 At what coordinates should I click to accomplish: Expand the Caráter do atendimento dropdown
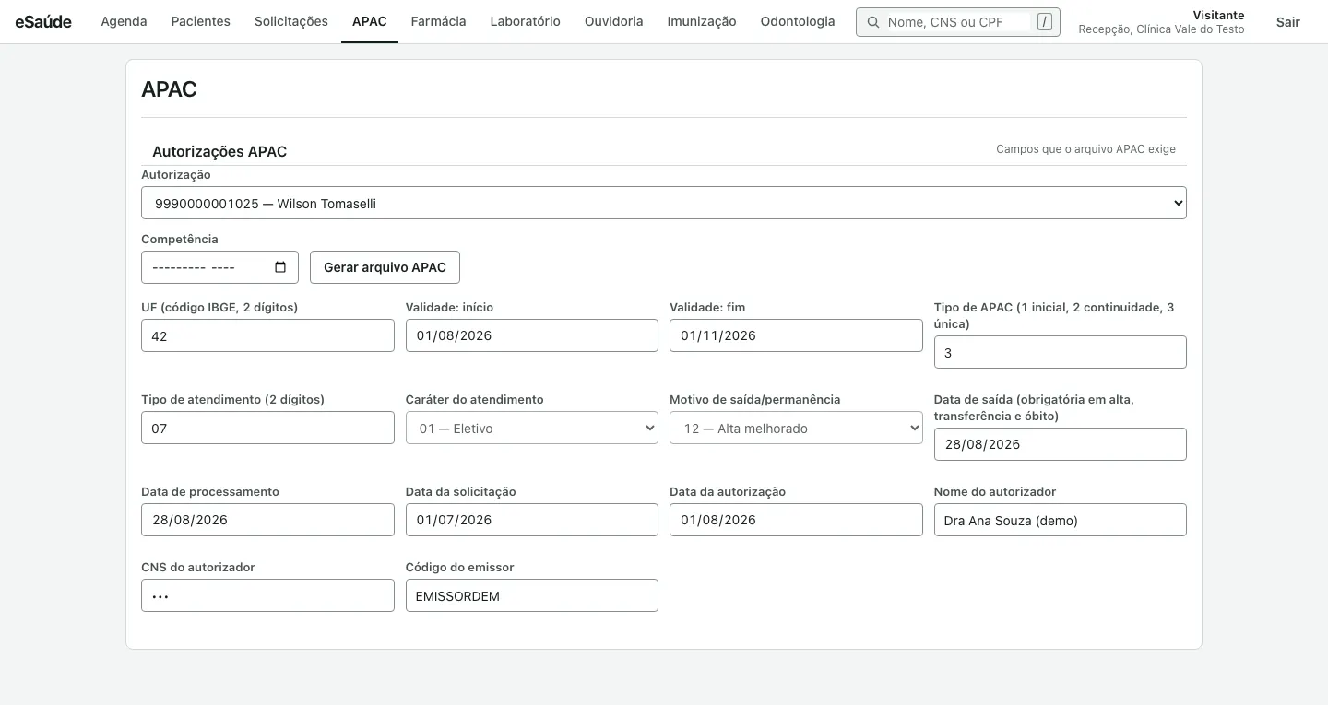tap(532, 428)
